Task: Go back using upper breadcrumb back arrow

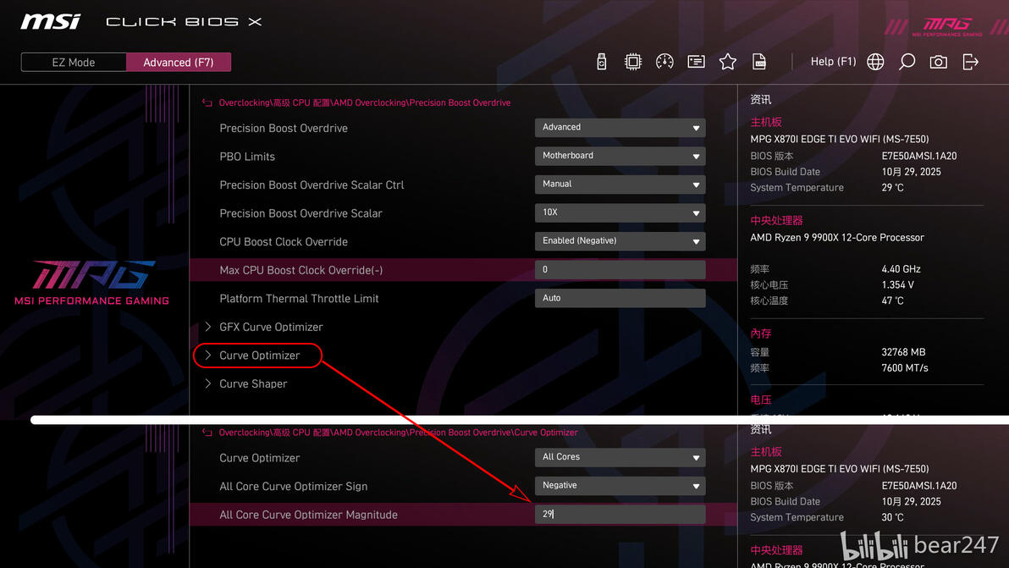Action: (x=207, y=103)
